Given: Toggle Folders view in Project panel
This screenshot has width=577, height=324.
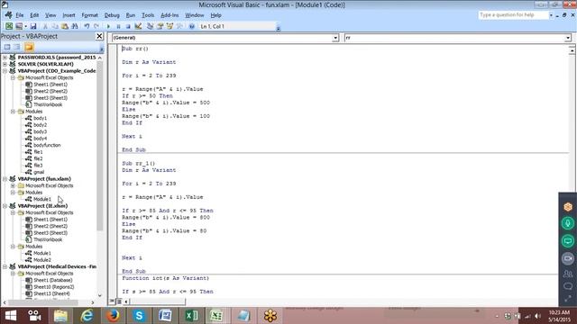Looking at the screenshot, I should click(x=29, y=47).
